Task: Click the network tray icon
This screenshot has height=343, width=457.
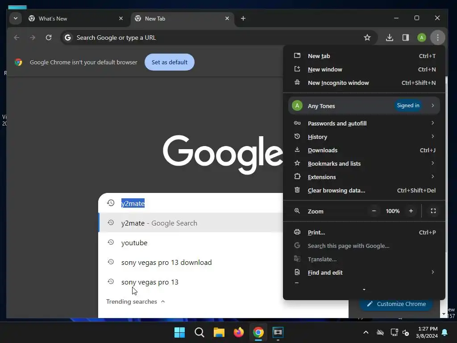Action: point(394,332)
